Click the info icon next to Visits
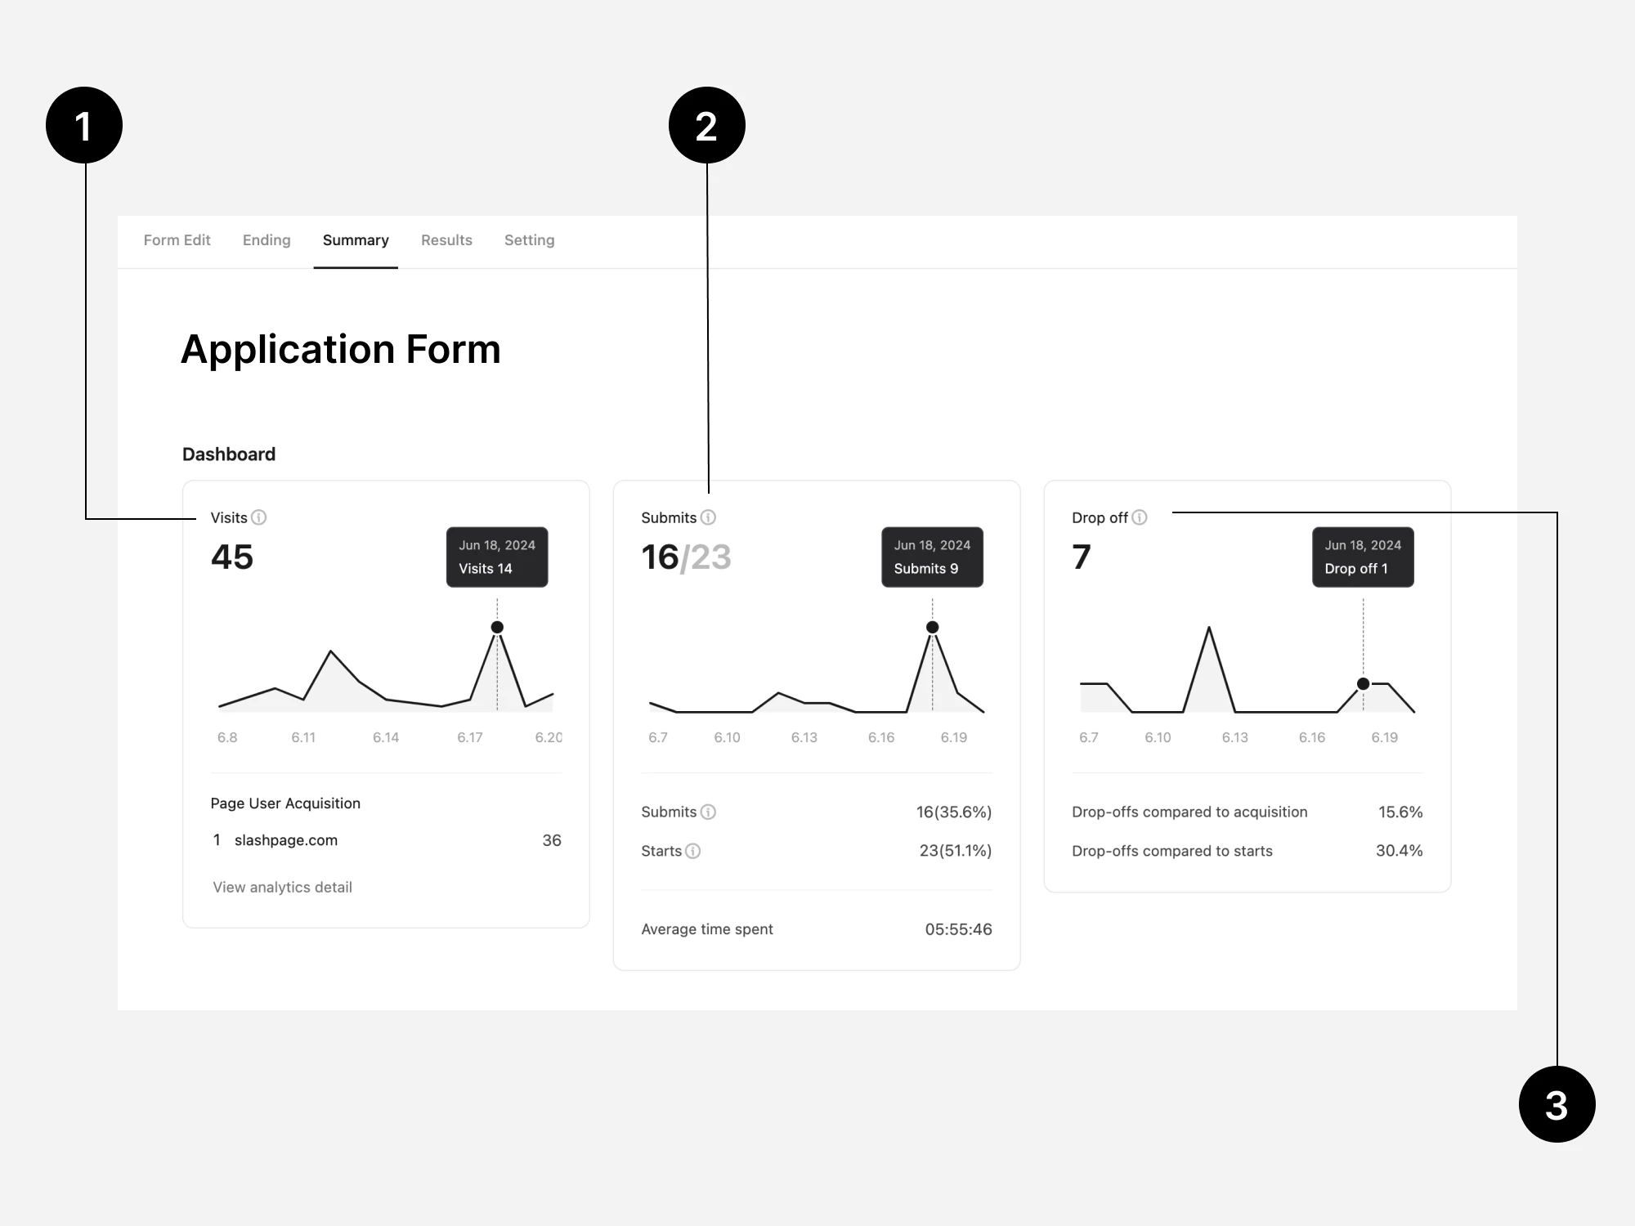Screen dimensions: 1635x1226 [x=258, y=517]
